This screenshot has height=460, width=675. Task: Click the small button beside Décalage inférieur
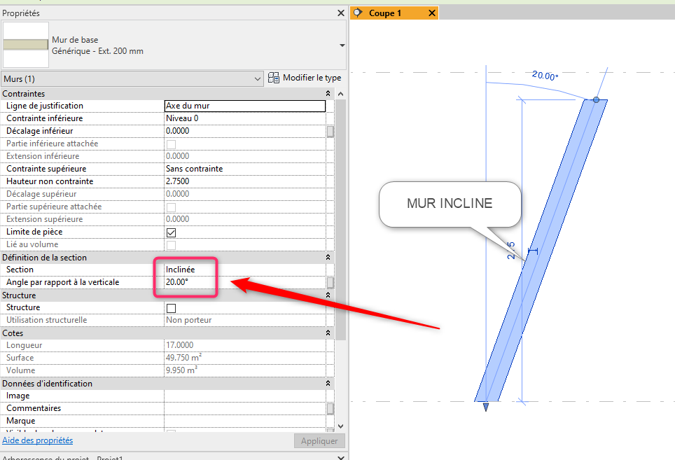coord(330,131)
